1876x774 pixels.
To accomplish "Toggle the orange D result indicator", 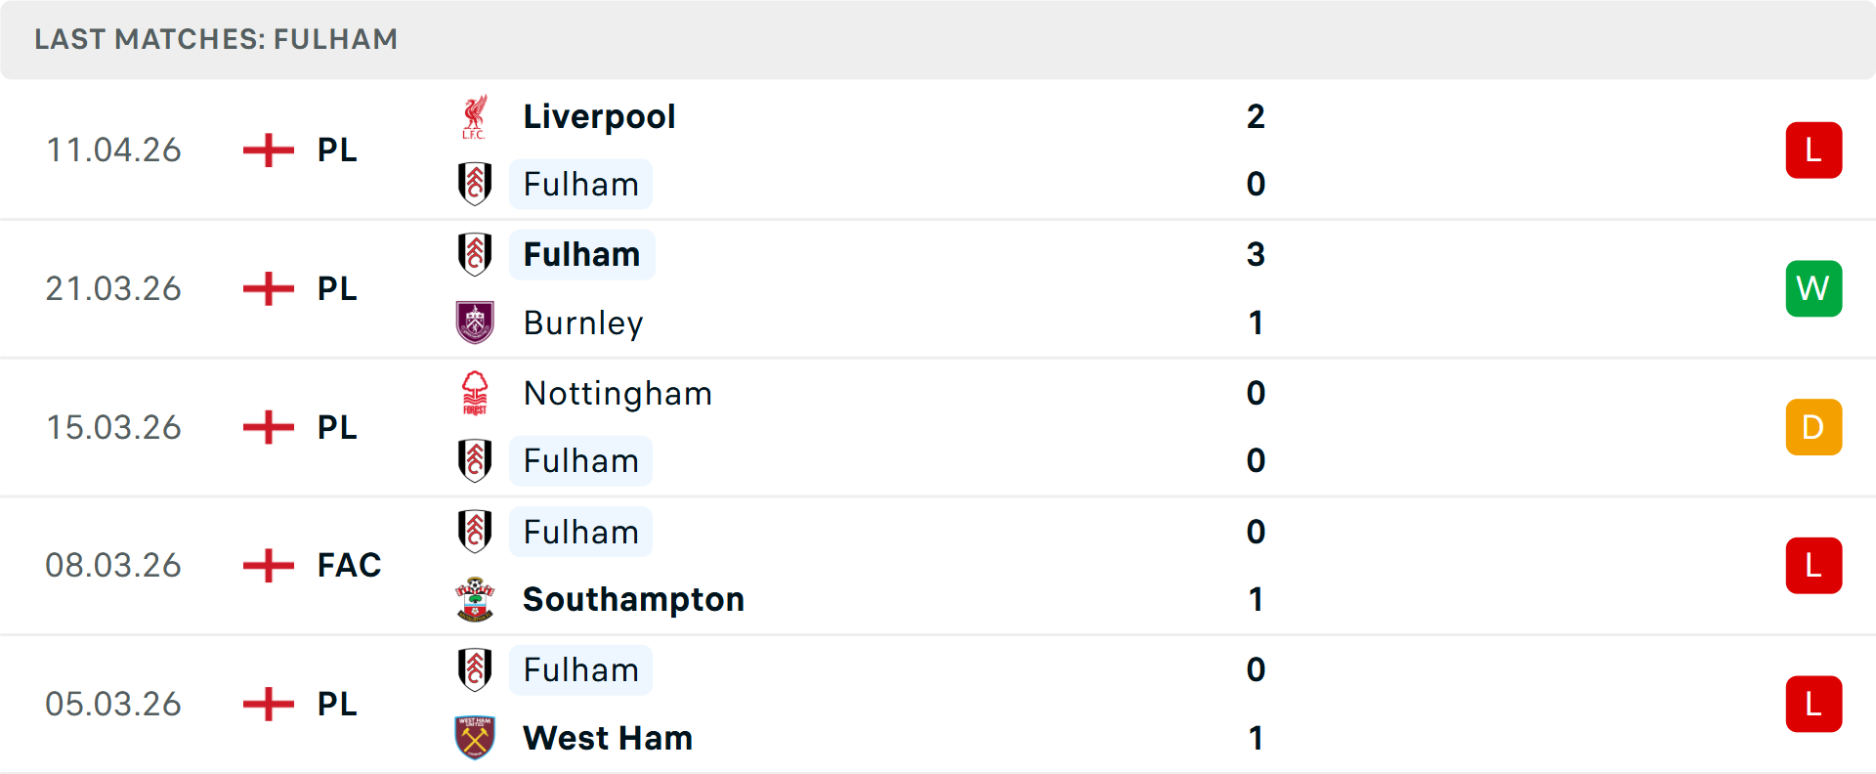I will (1813, 427).
